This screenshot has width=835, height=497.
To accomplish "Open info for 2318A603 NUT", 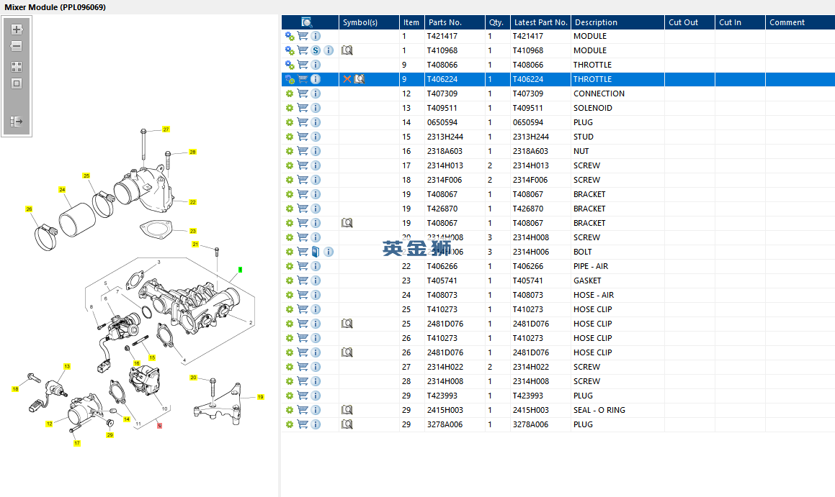I will pos(316,151).
